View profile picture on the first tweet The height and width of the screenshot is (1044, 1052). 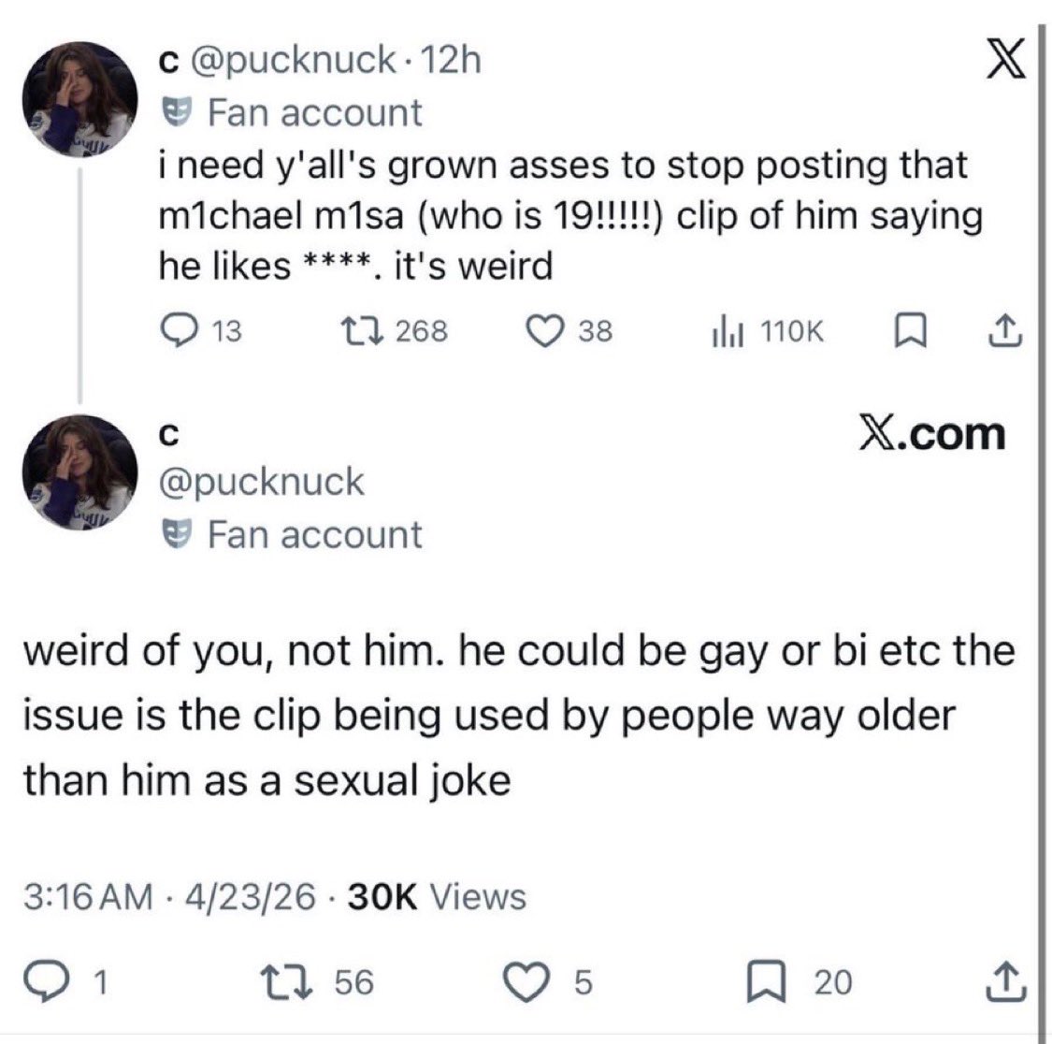(x=79, y=98)
